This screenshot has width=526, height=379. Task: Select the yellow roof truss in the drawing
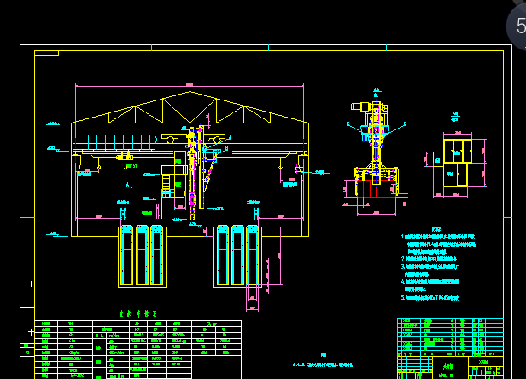click(190, 107)
